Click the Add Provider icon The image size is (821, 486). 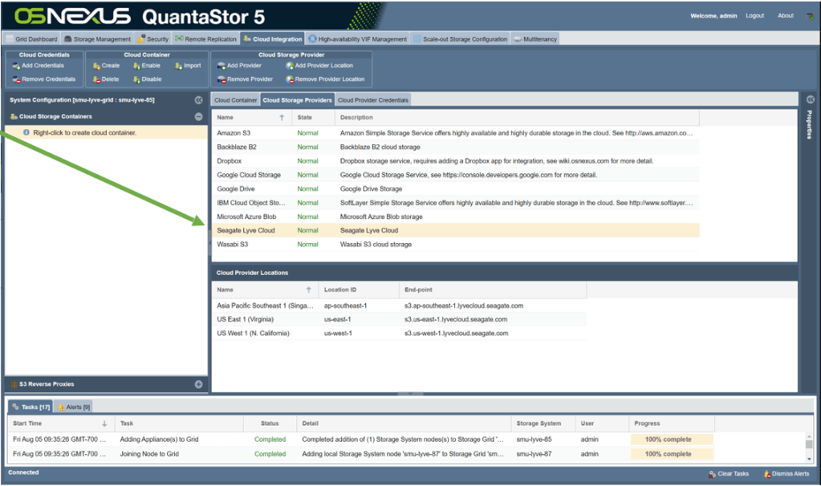click(x=221, y=66)
